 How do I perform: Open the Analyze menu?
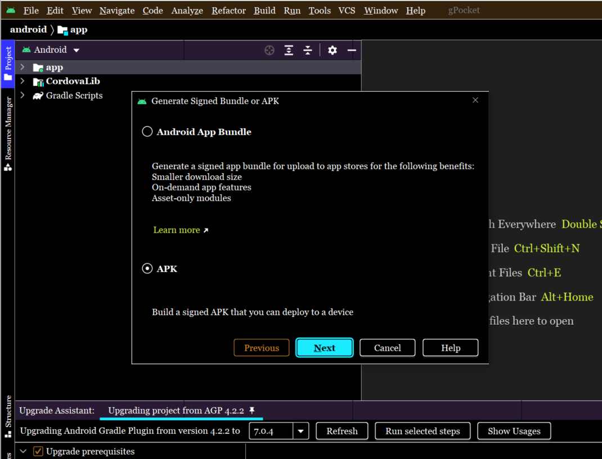[187, 11]
